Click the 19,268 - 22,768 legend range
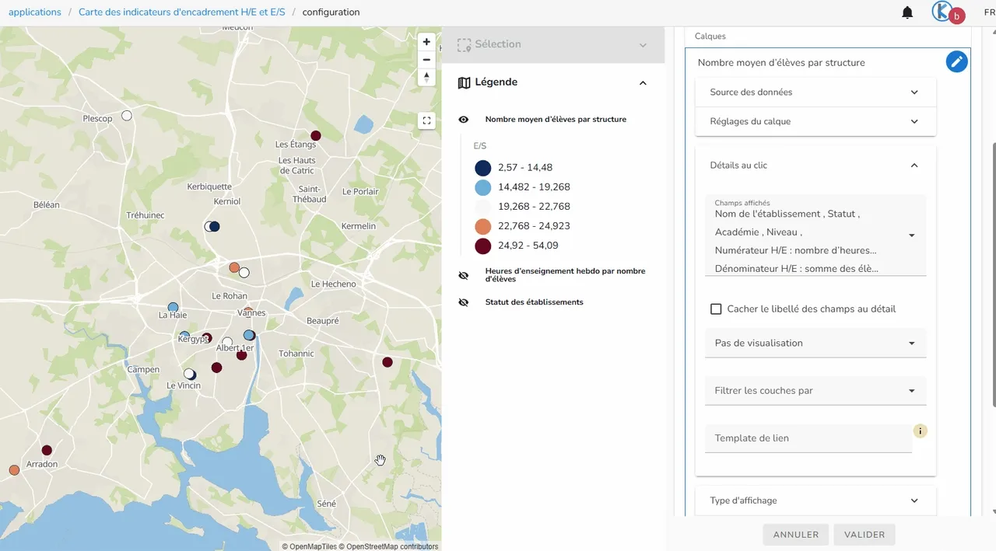The image size is (996, 551). (x=534, y=207)
